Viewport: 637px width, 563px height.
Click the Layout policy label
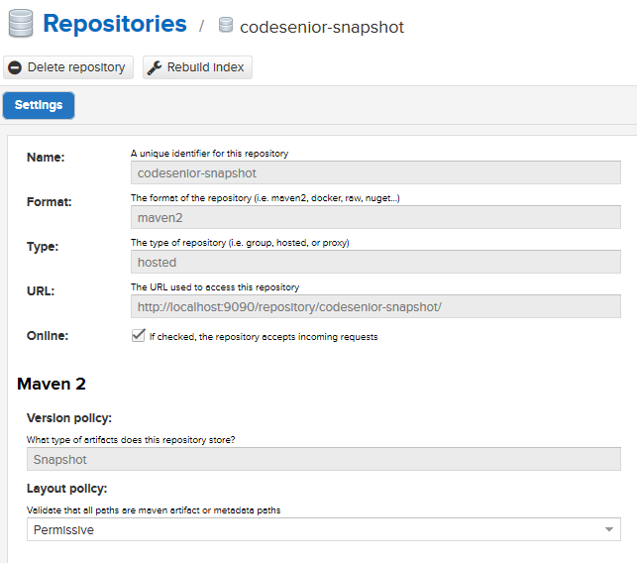point(67,489)
